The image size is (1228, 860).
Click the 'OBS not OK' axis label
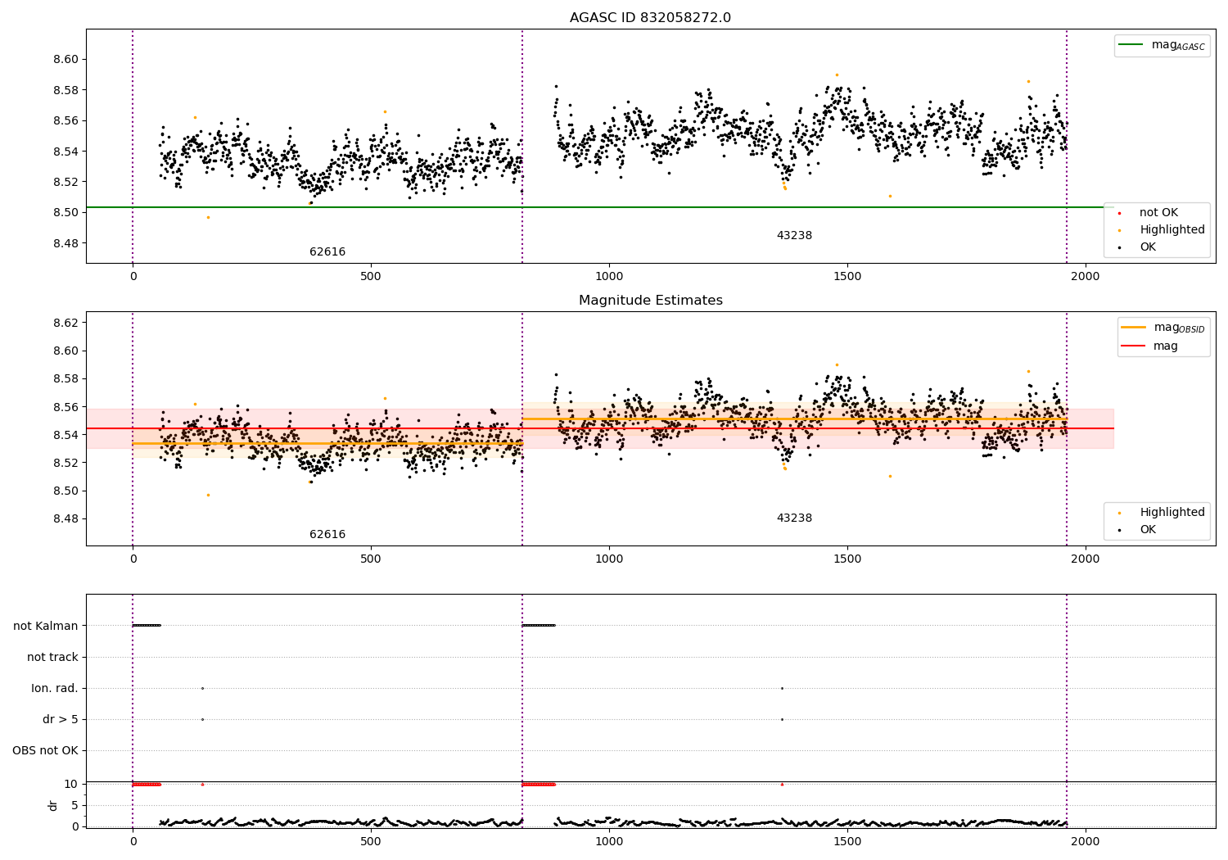click(x=45, y=751)
